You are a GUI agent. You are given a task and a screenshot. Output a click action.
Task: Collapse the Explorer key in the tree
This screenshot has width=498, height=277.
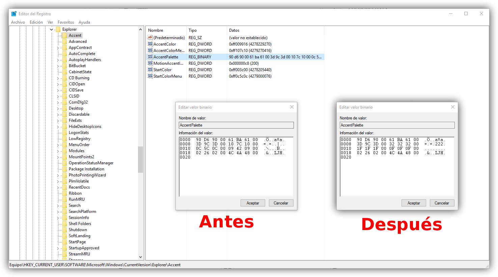click(52, 29)
